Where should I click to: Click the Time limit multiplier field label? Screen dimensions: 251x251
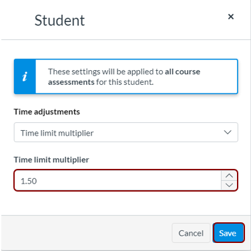pyautogui.click(x=51, y=160)
